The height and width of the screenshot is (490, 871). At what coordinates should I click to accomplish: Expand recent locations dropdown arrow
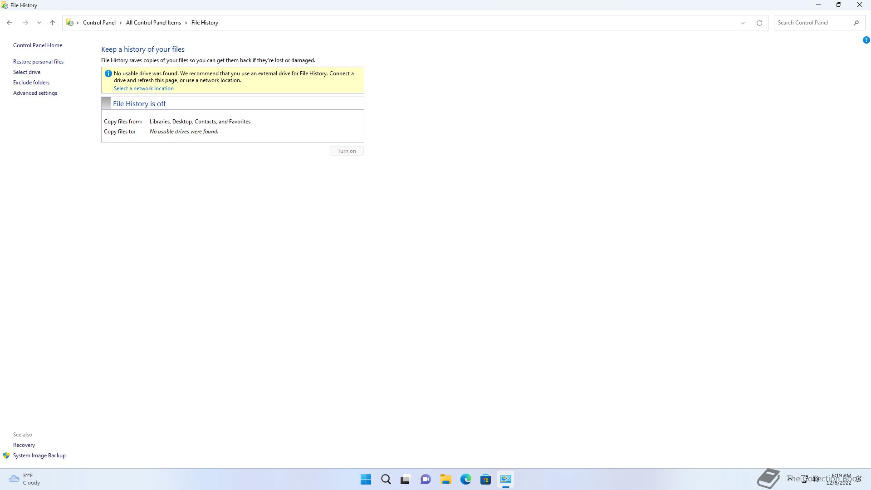(39, 23)
